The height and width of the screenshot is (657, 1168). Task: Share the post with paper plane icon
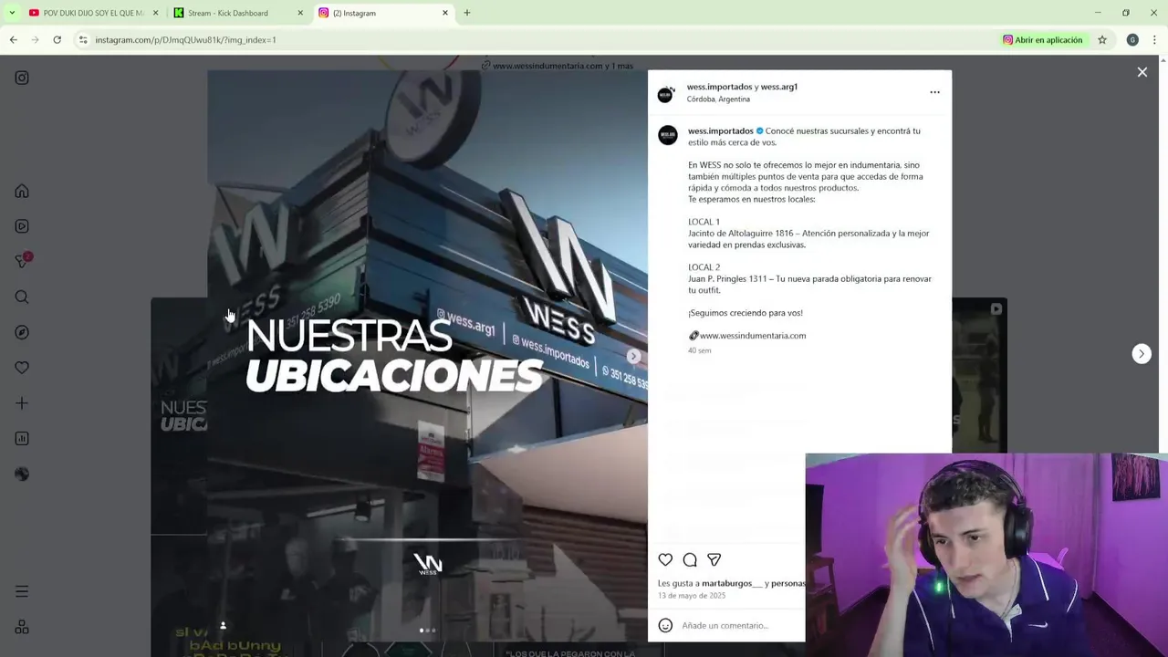point(714,559)
